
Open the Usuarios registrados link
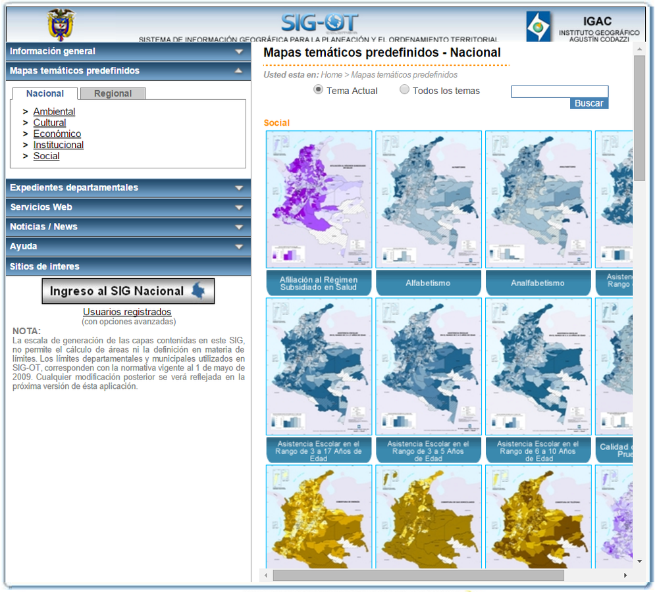point(127,312)
